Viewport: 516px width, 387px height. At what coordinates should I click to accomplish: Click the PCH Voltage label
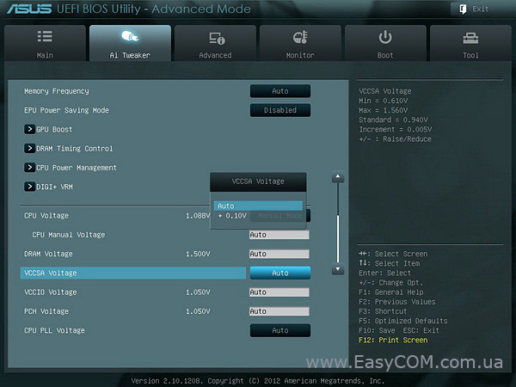(46, 311)
